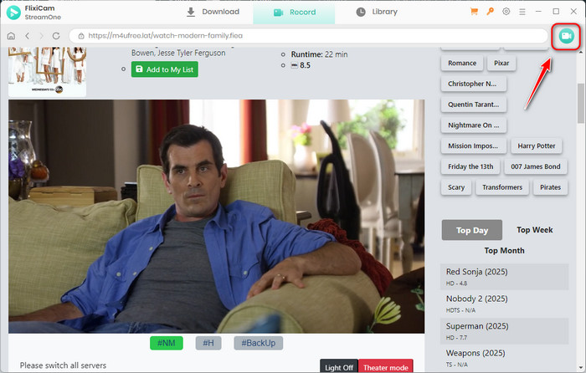Click the Friday the 13th tag
The image size is (586, 373).
(470, 166)
